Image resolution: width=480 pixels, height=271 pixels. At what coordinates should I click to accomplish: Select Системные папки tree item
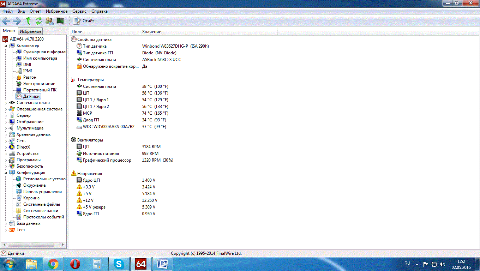[41, 211]
